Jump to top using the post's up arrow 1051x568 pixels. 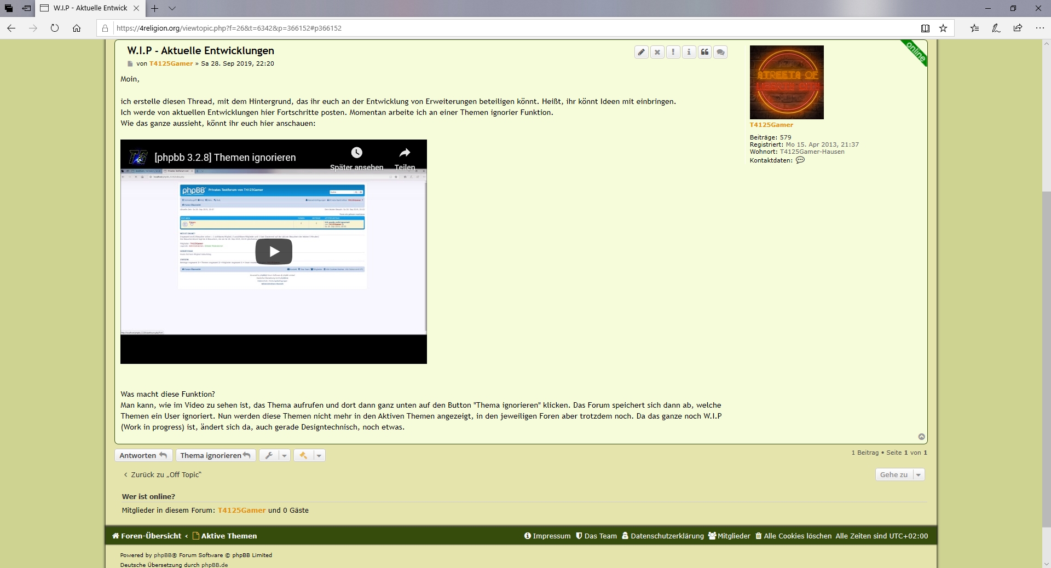coord(921,437)
